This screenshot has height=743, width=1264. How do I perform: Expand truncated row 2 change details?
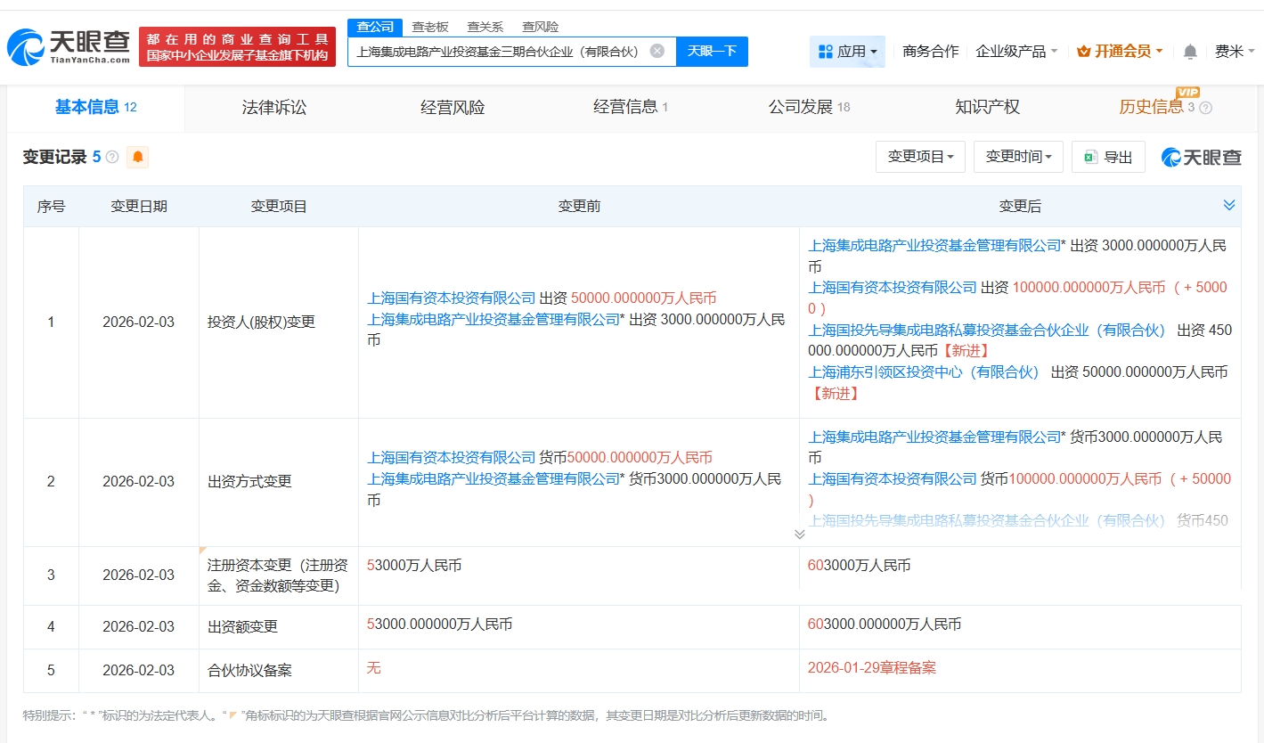tap(799, 534)
